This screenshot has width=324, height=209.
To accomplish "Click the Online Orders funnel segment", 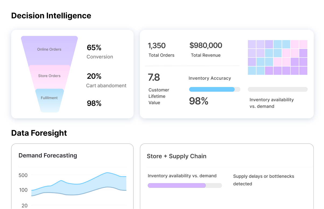I will pos(49,49).
